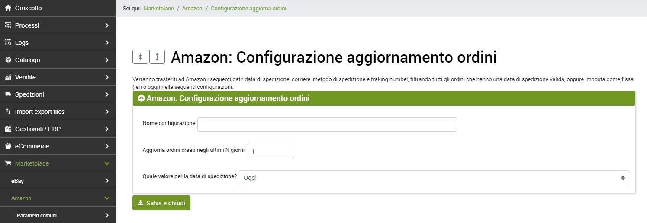
Task: Click the Catalogo box icon
Action: point(8,60)
